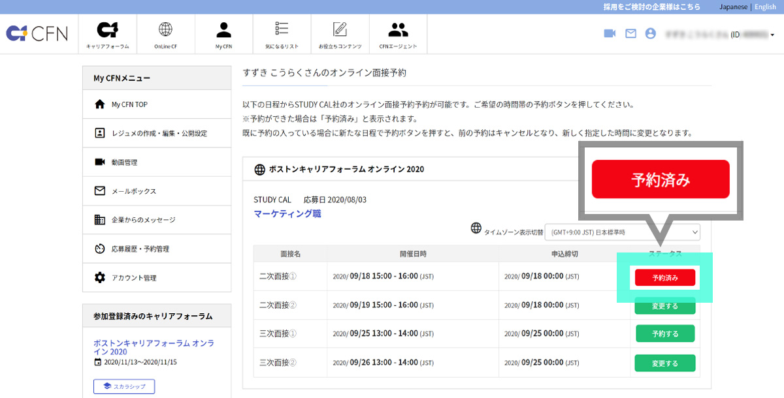
Task: Click the red 予約済み button for 二次面接①
Action: pos(665,278)
